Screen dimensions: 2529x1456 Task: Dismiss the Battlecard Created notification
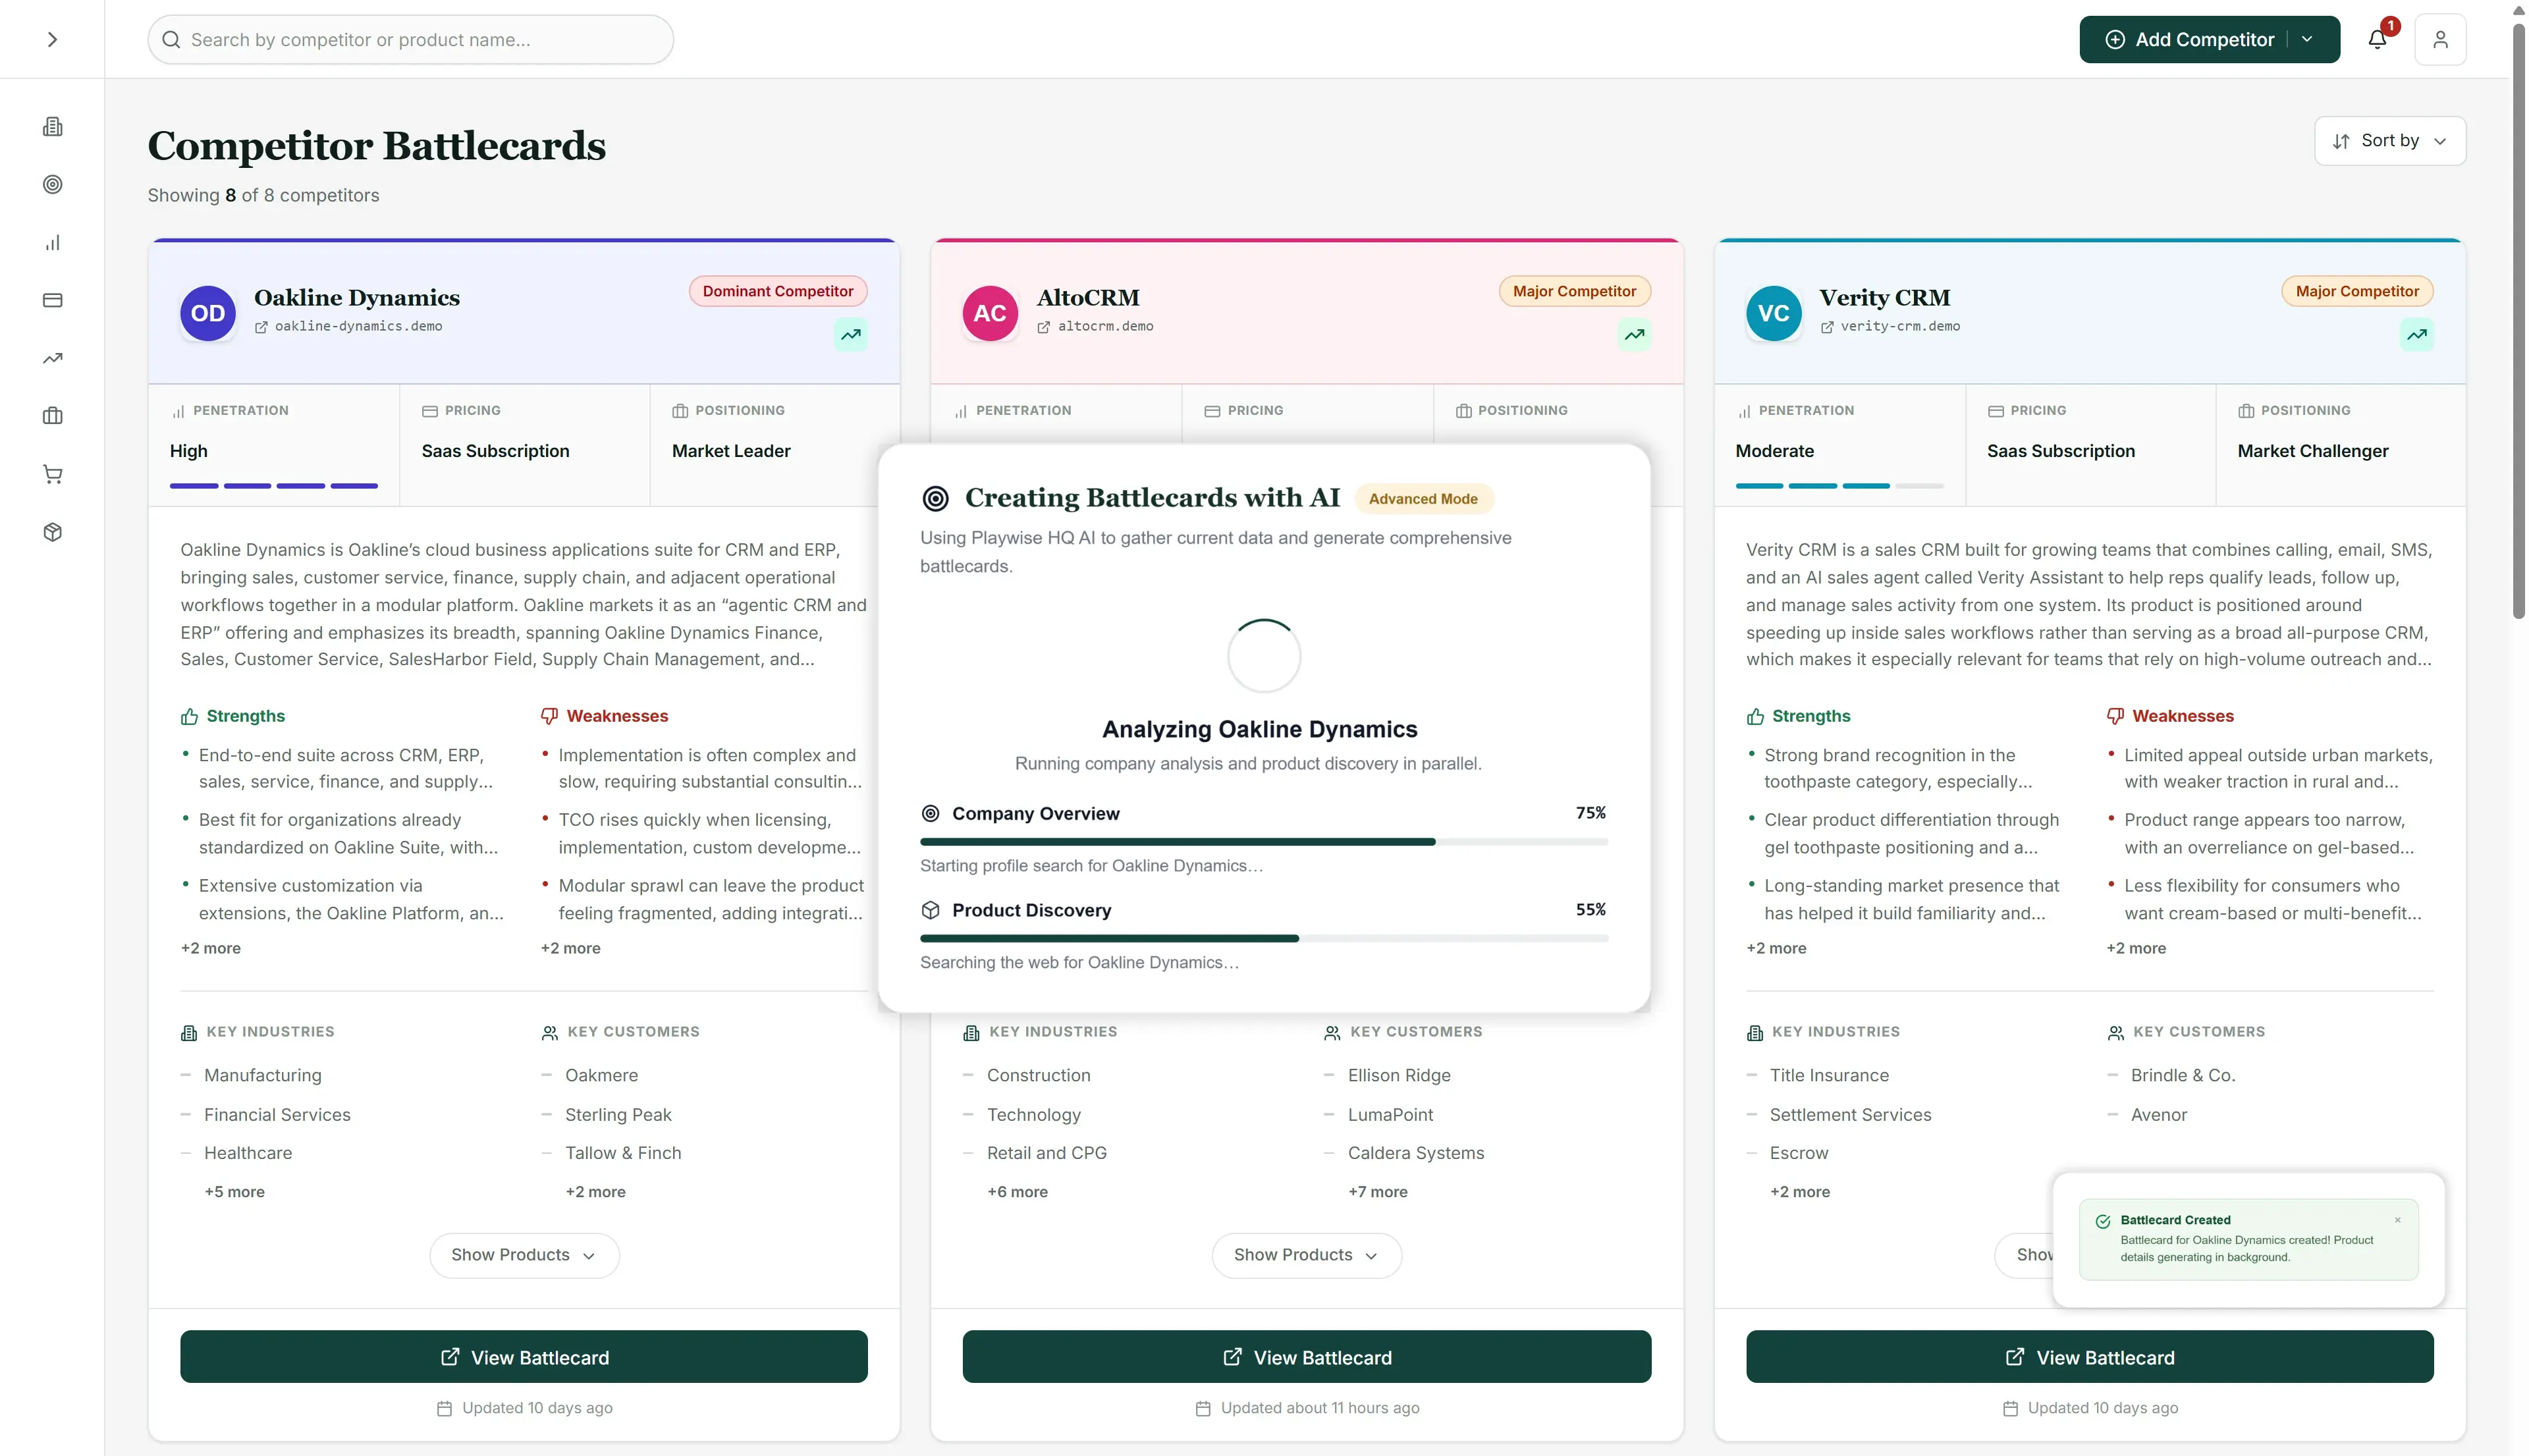coord(2397,1220)
